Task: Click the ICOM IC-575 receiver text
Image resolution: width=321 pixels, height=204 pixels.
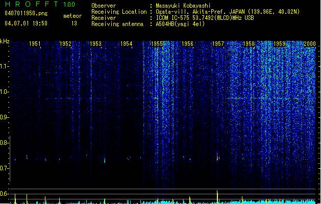Action: tap(205, 18)
